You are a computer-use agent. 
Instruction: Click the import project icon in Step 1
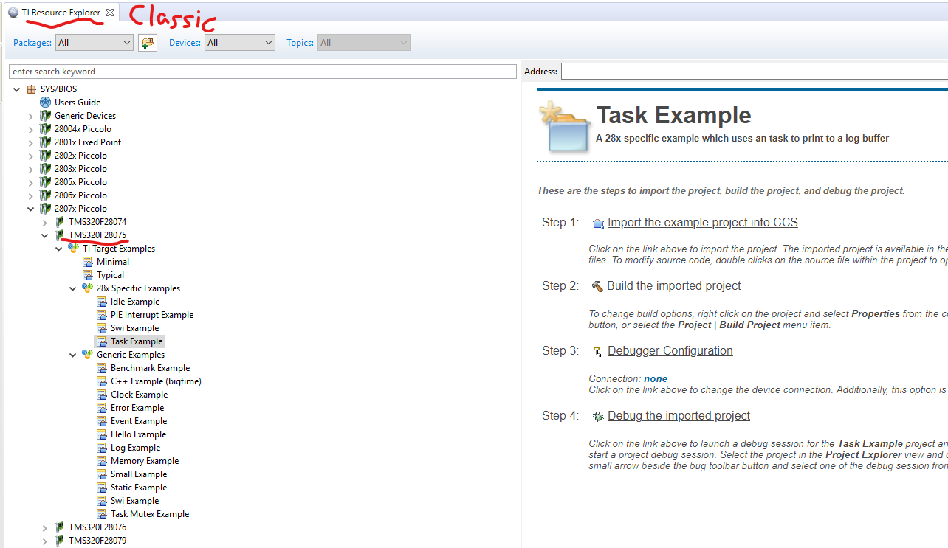pyautogui.click(x=598, y=223)
